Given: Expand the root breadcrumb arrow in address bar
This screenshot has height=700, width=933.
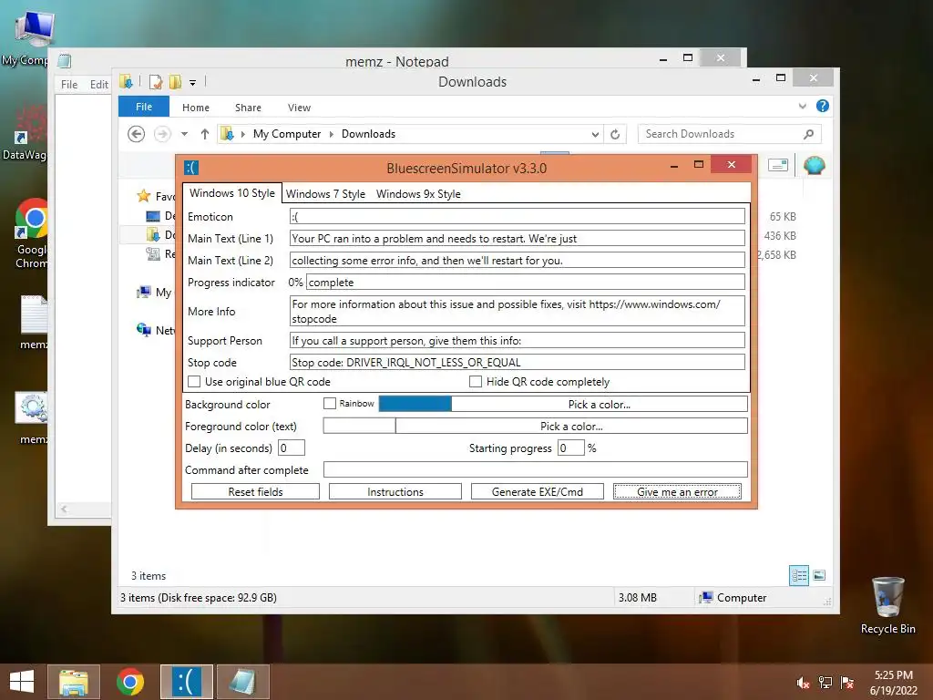Looking at the screenshot, I should coord(242,135).
